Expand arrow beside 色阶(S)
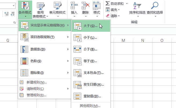Viewport: 176px width, 108px height. point(68,61)
